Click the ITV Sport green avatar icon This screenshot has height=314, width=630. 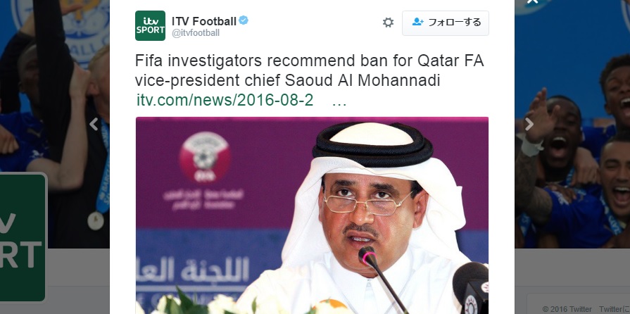150,25
